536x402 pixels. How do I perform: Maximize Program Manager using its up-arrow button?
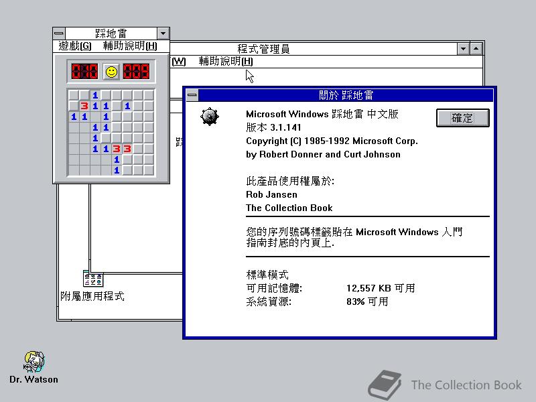(x=476, y=48)
